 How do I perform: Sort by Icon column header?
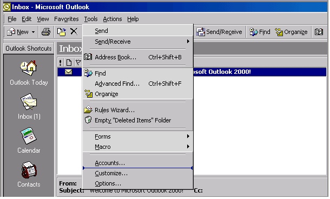(69, 62)
